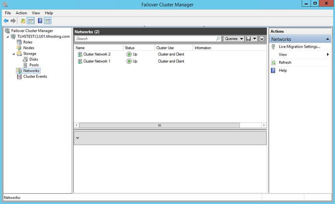Select the Roles node in the tree
Image resolution: width=335 pixels, height=204 pixels.
point(28,42)
